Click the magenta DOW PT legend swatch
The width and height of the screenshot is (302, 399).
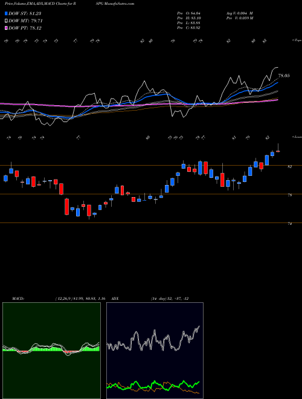pyautogui.click(x=7, y=28)
